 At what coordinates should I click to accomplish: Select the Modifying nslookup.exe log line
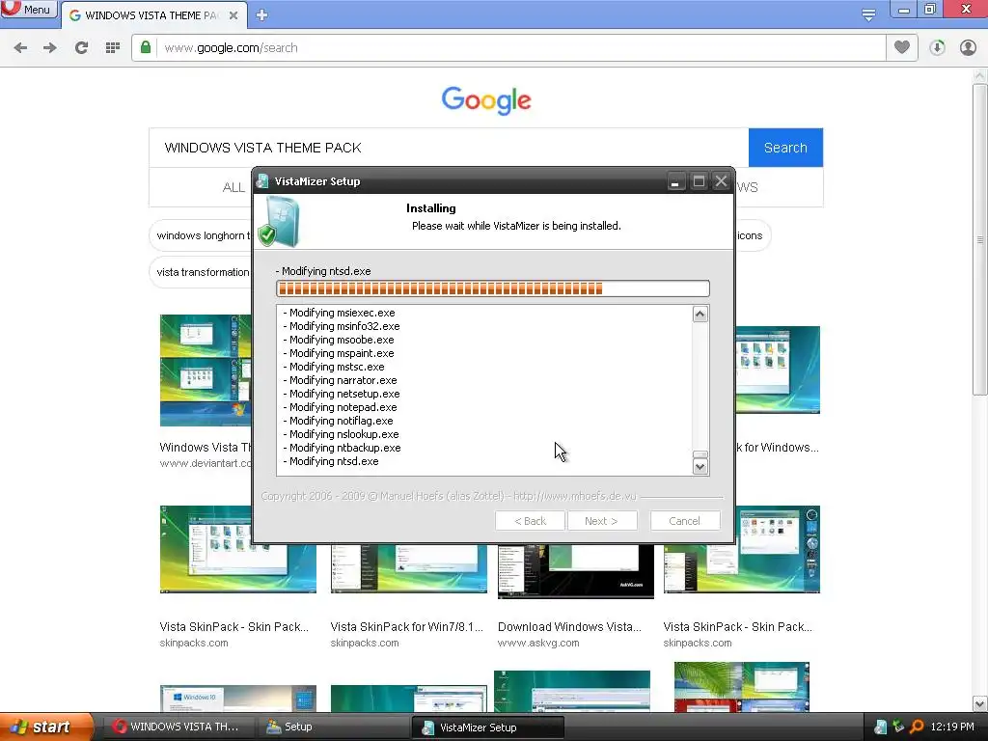tap(341, 435)
